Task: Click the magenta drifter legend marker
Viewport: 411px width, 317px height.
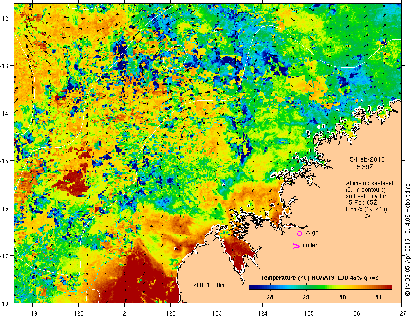Action: [297, 246]
